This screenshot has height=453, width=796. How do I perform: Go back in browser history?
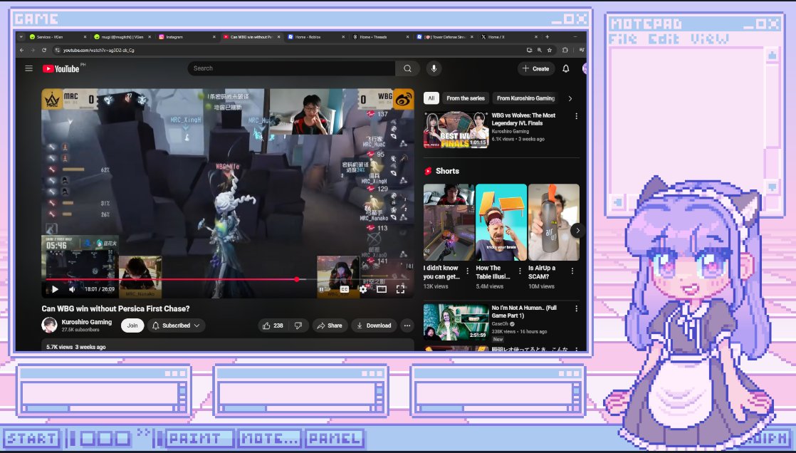tap(22, 51)
